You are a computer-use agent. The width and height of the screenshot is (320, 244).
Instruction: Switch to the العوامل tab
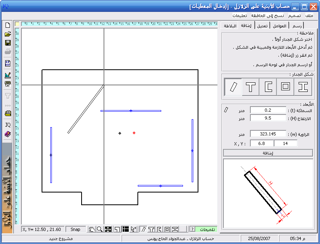pos(280,26)
